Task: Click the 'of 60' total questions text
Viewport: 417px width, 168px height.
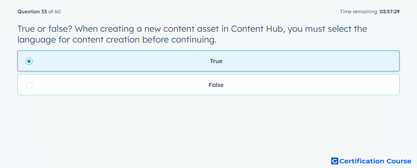Action: (x=54, y=12)
